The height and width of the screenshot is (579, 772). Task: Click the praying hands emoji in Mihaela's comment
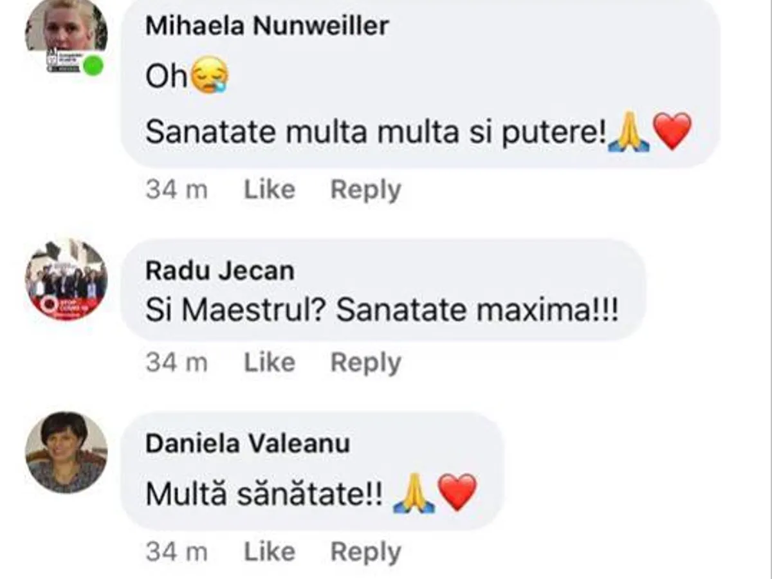pyautogui.click(x=629, y=133)
